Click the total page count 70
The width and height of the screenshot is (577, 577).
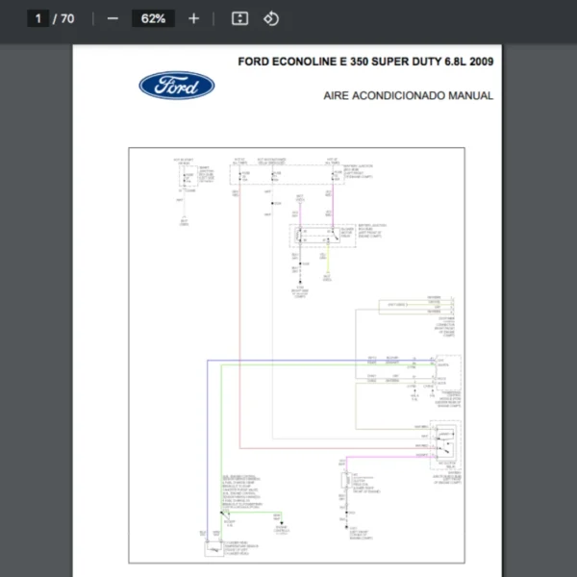click(67, 18)
